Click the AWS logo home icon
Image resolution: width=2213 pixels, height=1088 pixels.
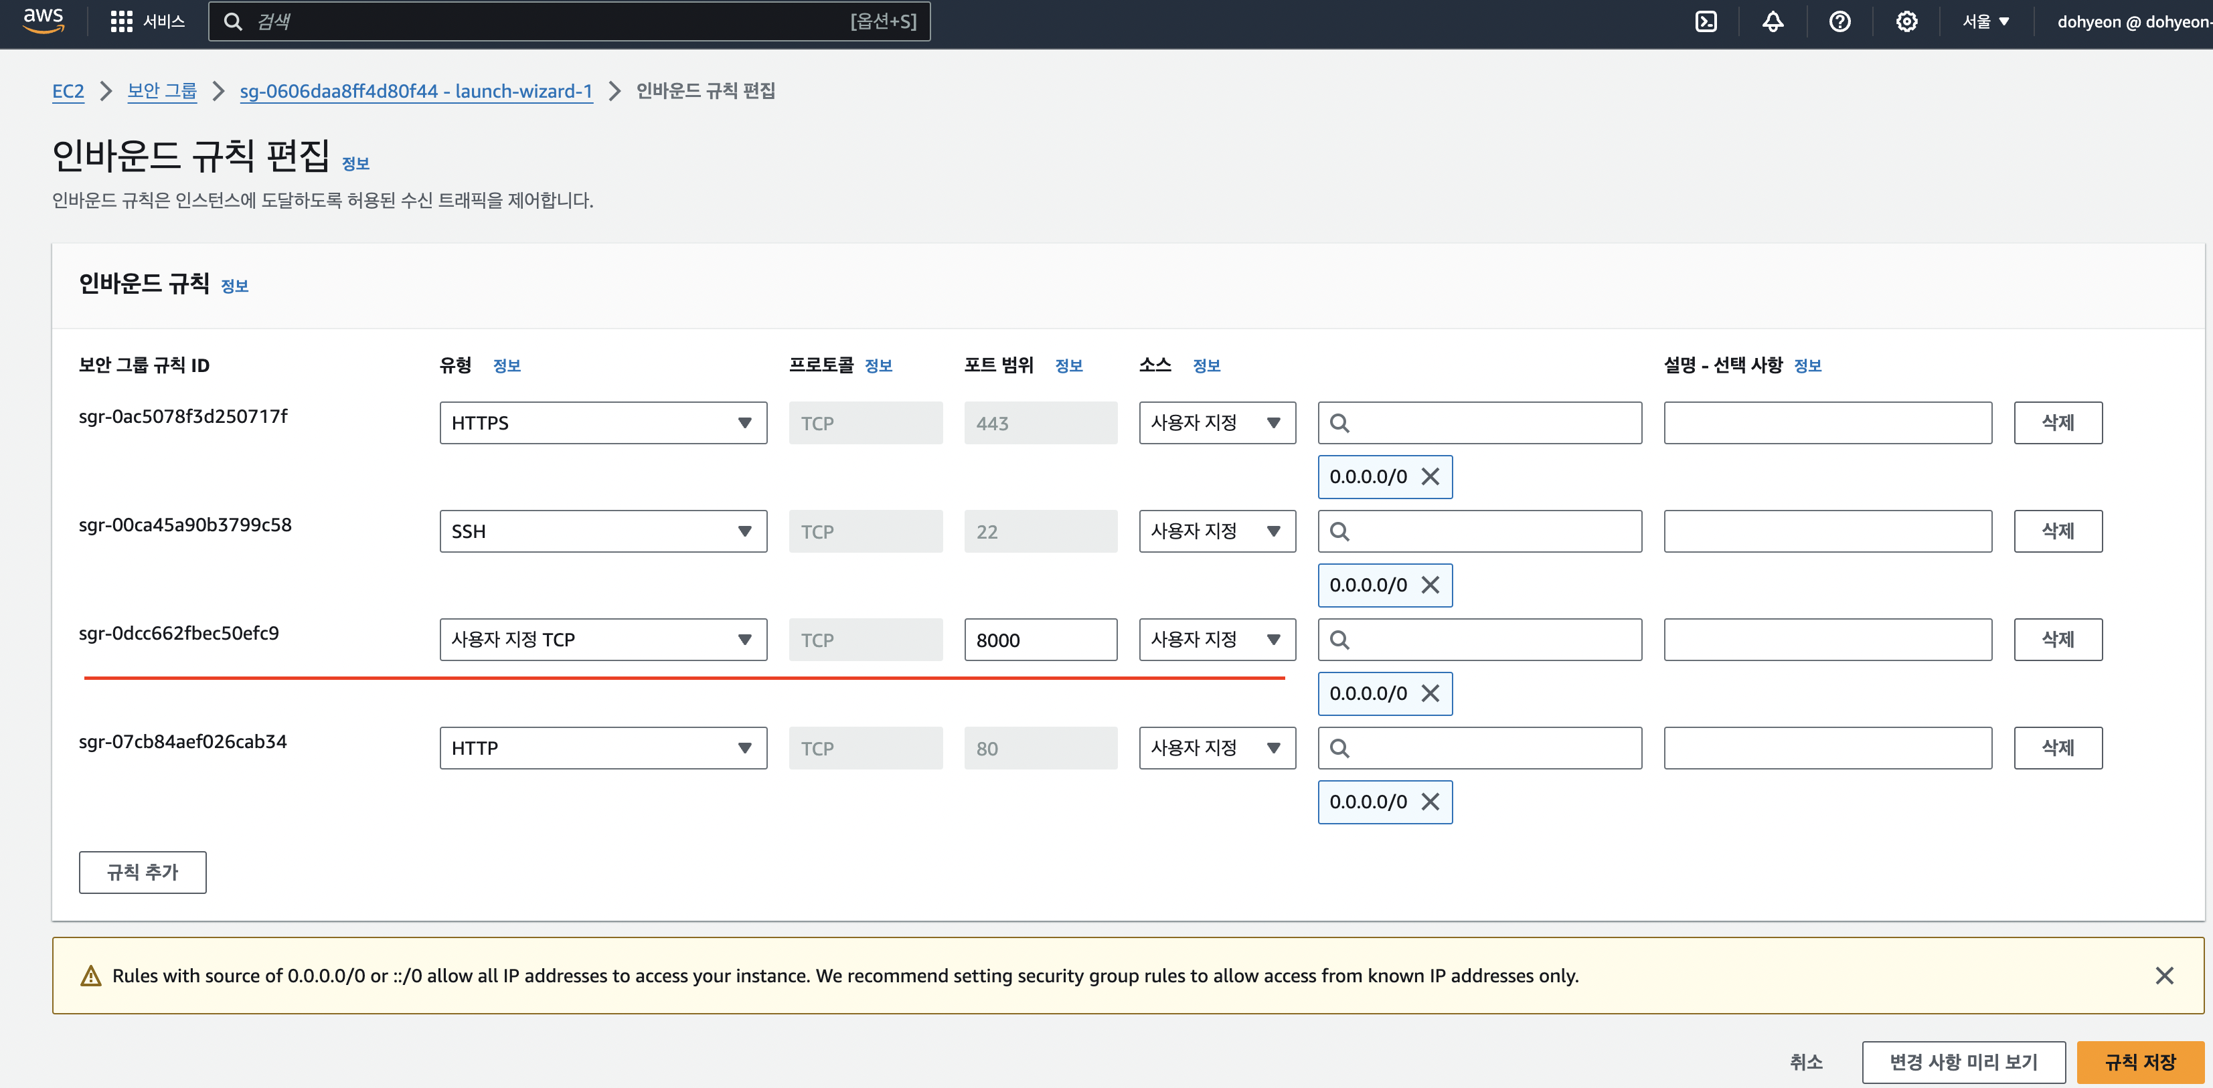point(43,20)
